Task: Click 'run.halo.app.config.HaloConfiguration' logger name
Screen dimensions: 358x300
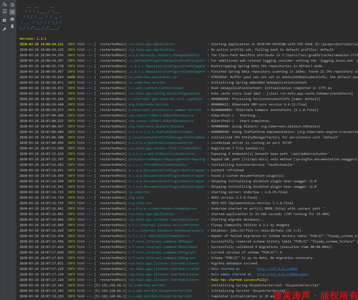Action: (164, 94)
